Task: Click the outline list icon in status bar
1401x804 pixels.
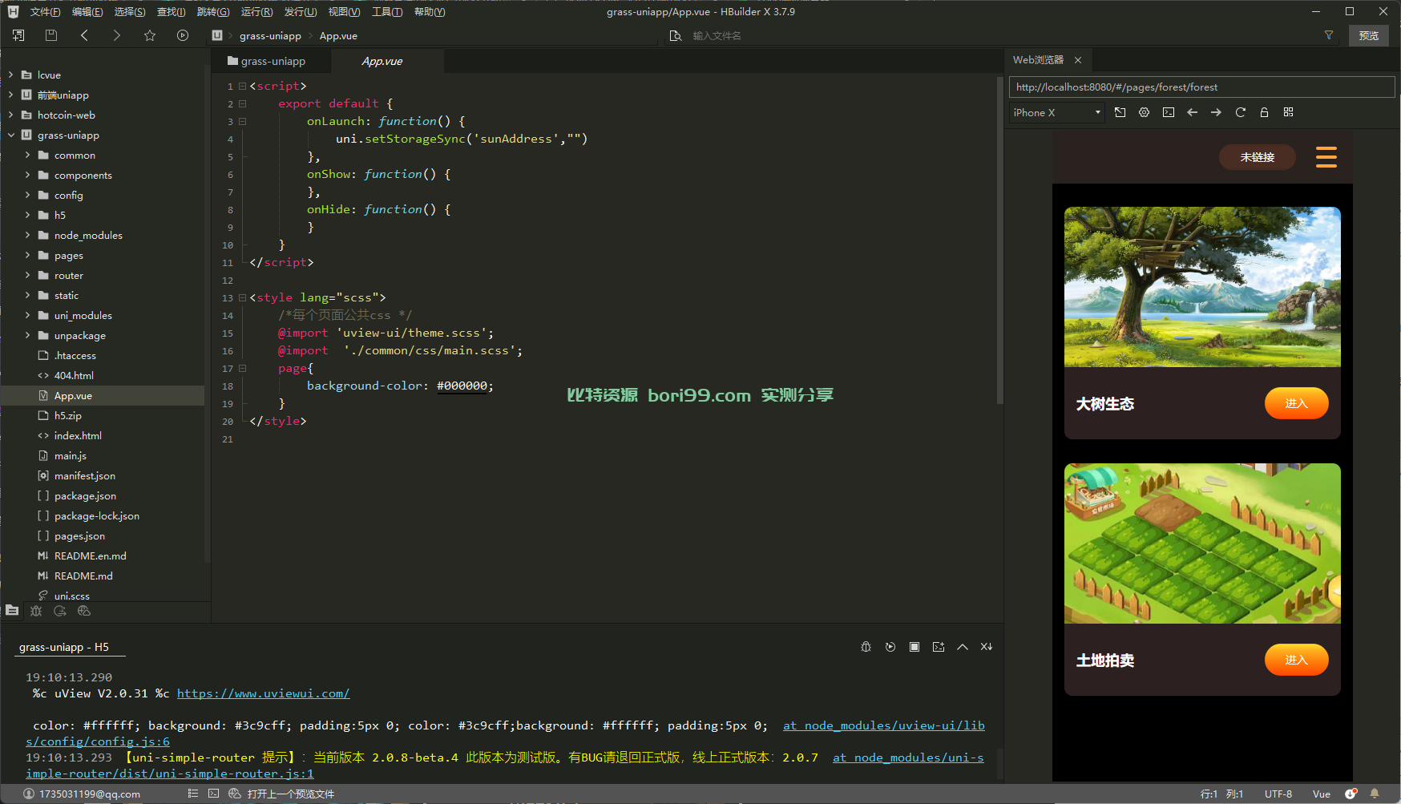Action: [193, 794]
